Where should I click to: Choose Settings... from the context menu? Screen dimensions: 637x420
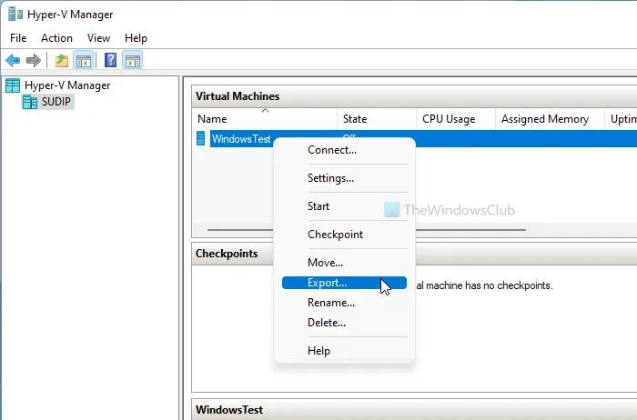pos(330,178)
